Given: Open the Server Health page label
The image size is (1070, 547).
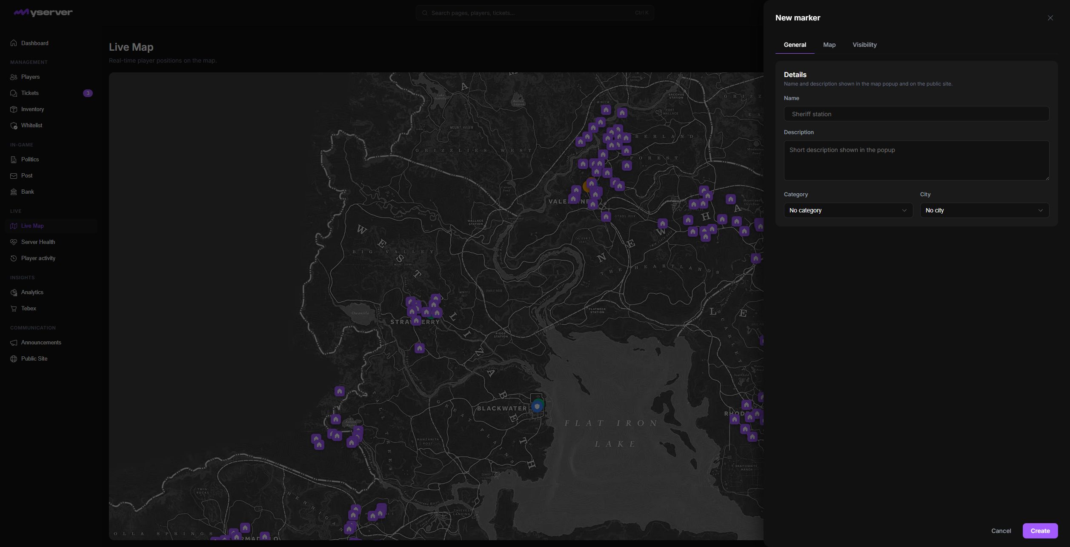Looking at the screenshot, I should 38,242.
